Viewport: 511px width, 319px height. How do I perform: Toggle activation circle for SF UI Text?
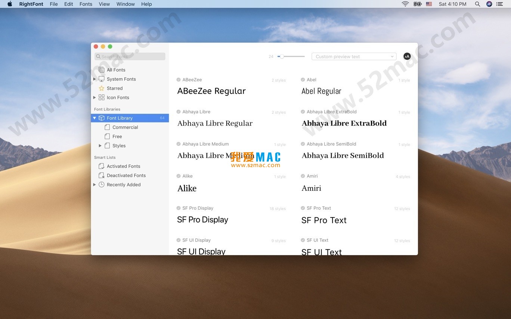pyautogui.click(x=303, y=240)
